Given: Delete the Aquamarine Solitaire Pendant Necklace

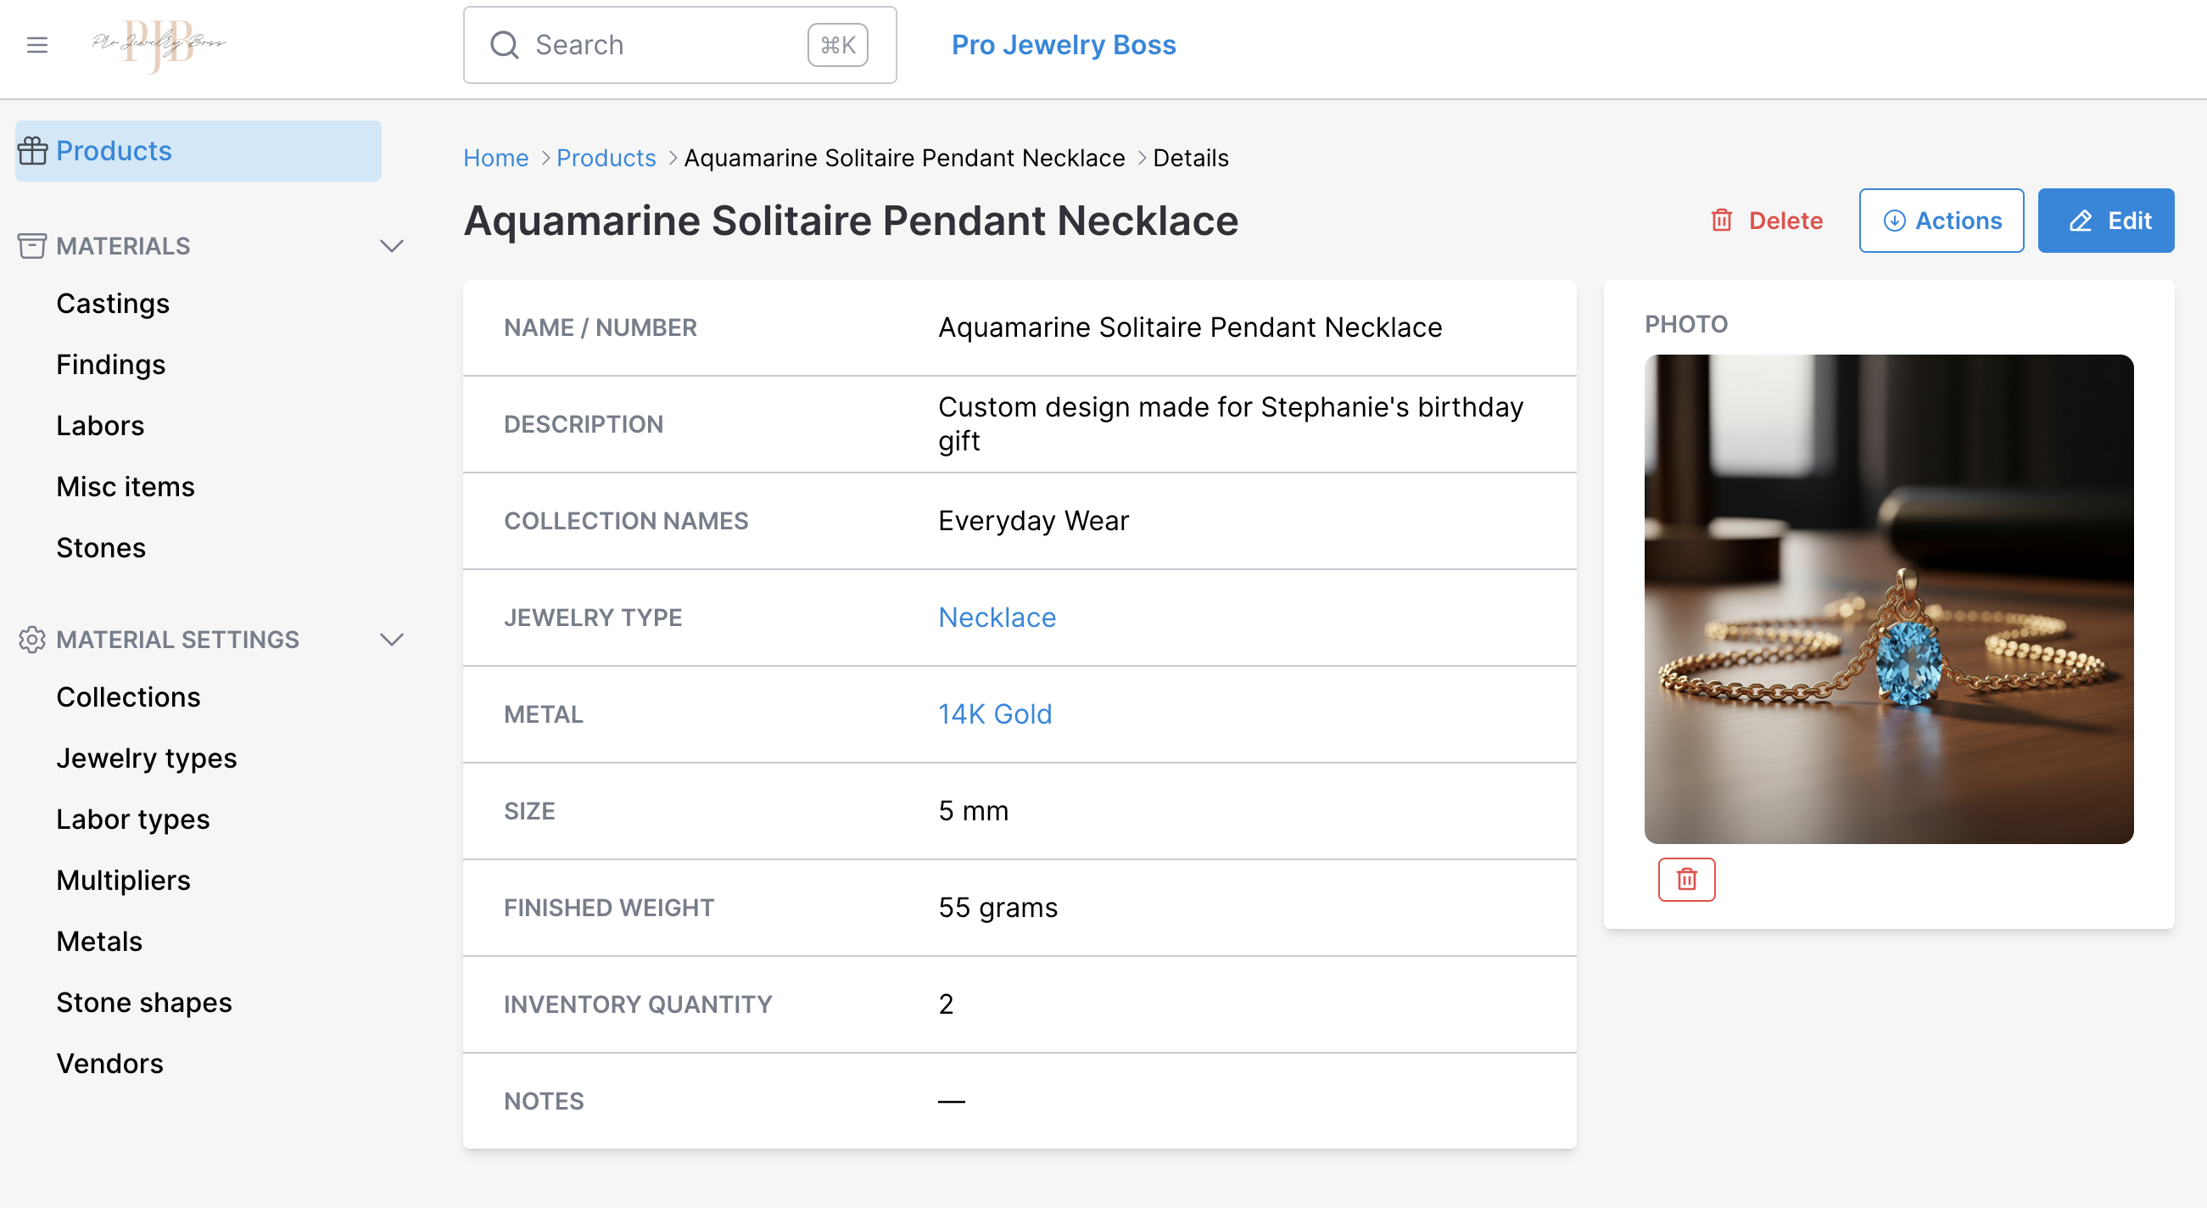Looking at the screenshot, I should 1767,221.
